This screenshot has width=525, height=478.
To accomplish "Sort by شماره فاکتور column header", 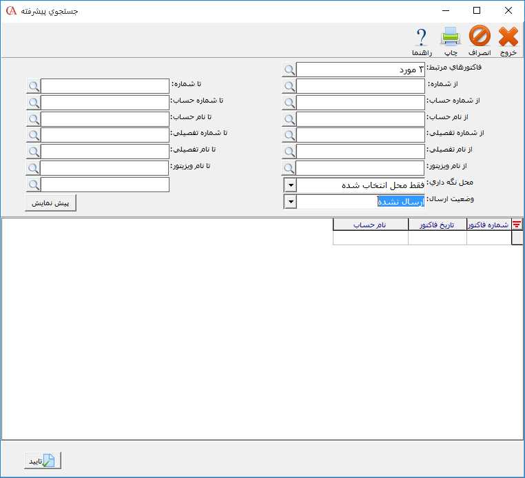I will coord(489,225).
